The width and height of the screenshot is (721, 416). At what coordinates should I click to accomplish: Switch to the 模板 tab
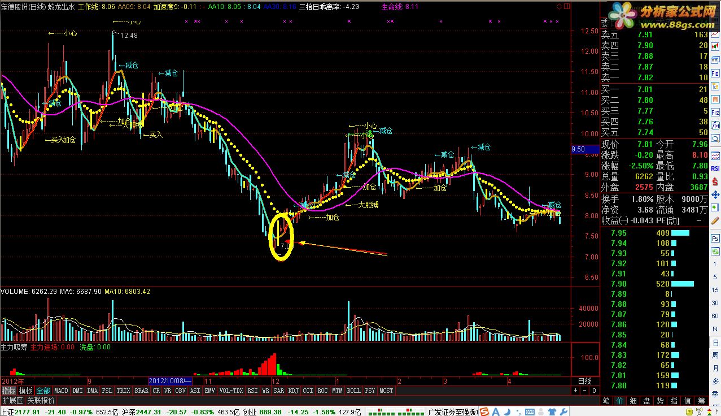pos(26,391)
